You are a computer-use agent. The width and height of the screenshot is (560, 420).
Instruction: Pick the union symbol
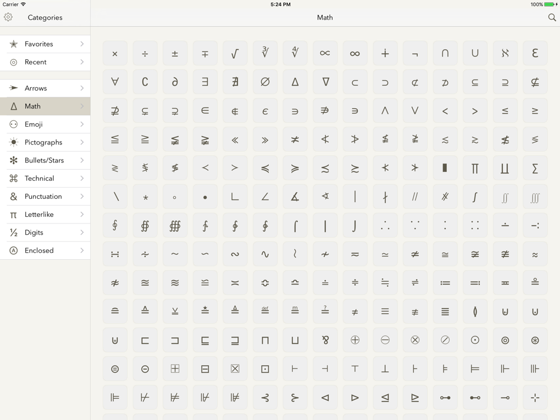coord(475,54)
